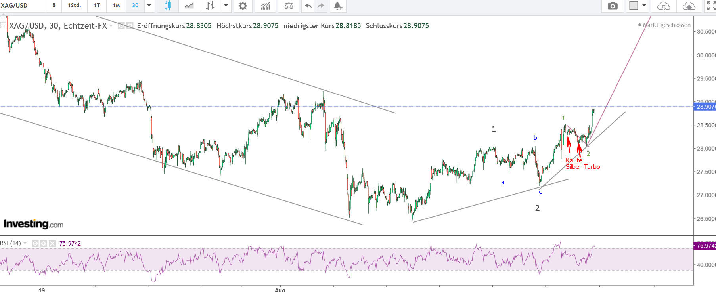
Task: Remove the RSI indicator
Action: 52,244
